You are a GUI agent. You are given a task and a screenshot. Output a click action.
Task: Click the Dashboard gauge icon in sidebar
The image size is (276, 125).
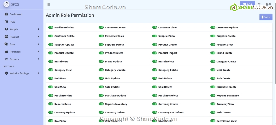click(x=6, y=14)
